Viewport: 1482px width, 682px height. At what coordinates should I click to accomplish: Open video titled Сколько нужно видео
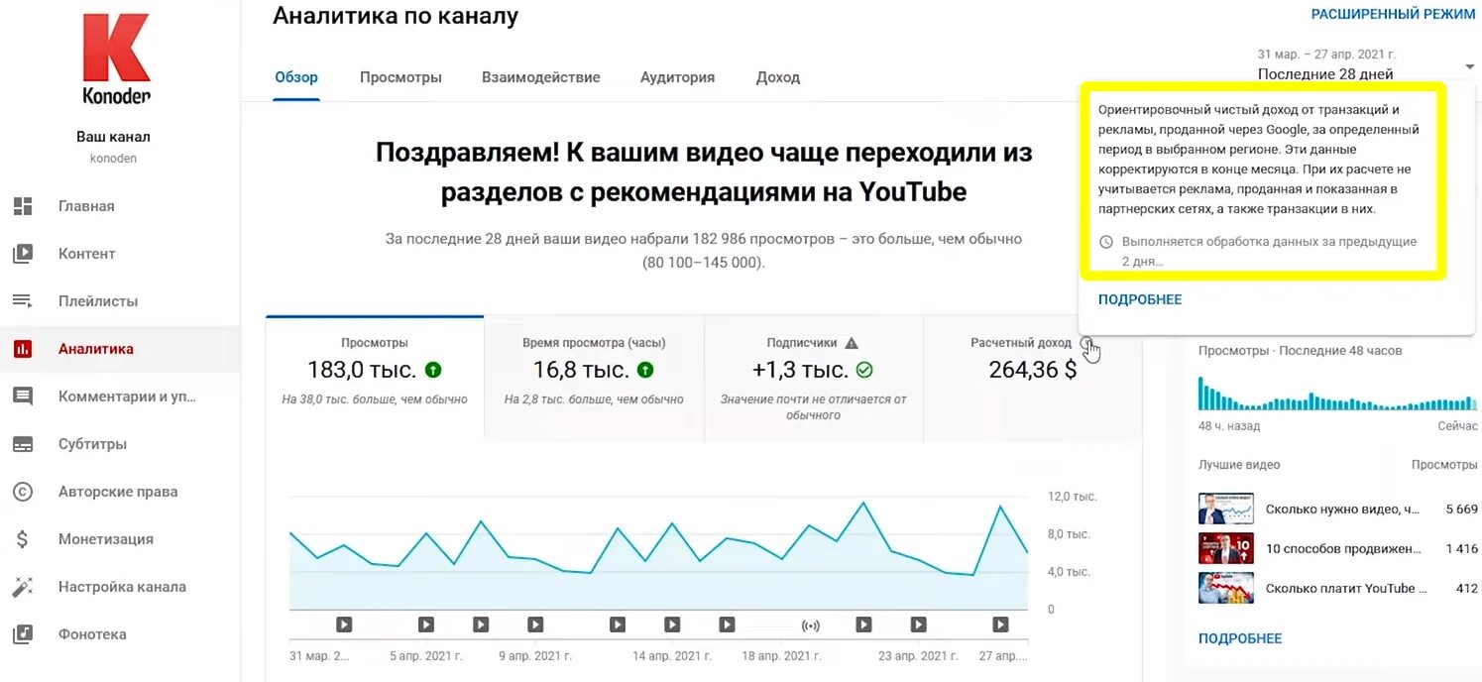(1343, 510)
